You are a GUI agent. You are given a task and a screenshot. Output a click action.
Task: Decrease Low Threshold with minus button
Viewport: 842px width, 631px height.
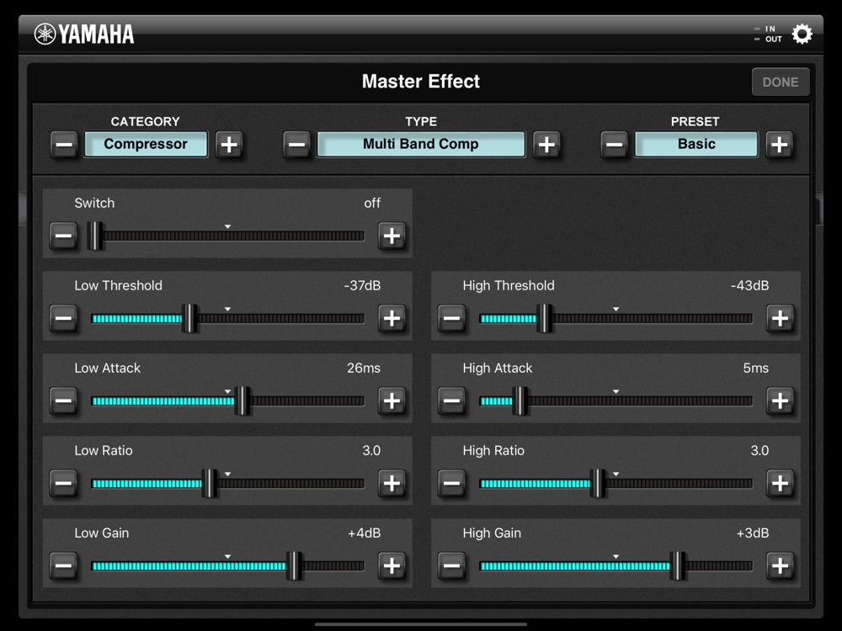tap(63, 318)
